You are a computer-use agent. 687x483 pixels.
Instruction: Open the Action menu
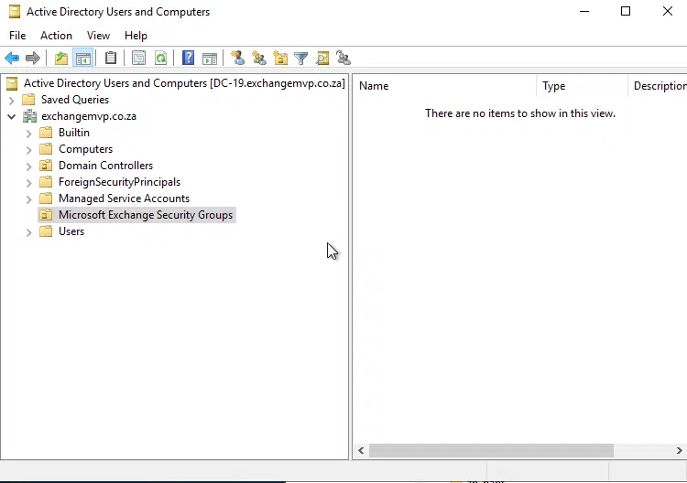pos(56,36)
